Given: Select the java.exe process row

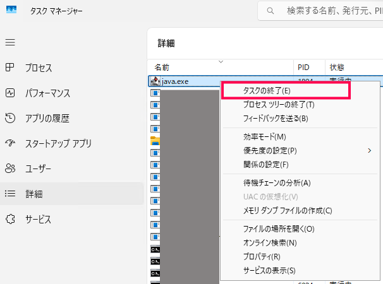Looking at the screenshot, I should click(185, 81).
